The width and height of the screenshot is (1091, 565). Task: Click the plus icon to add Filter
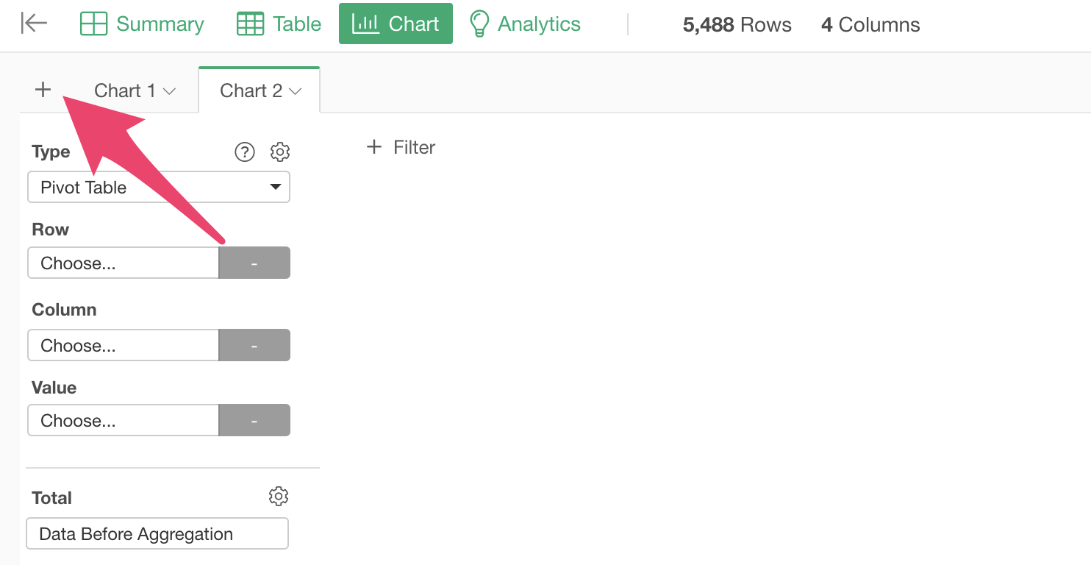(374, 147)
